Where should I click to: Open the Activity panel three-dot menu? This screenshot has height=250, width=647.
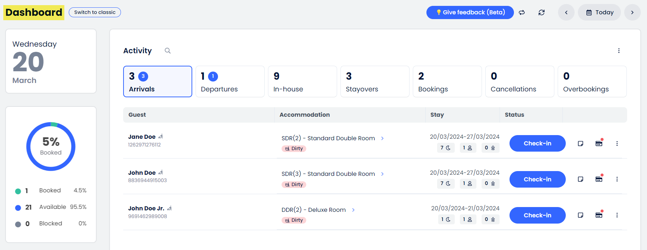tap(619, 51)
